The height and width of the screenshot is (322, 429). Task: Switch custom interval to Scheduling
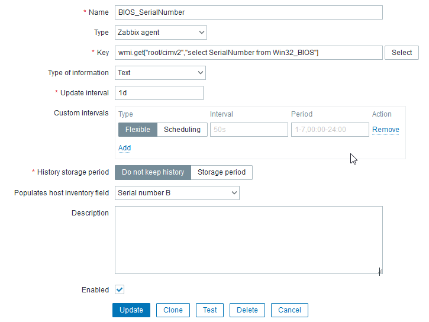coord(182,130)
